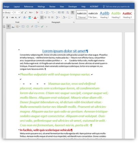138x143 pixels.
Task: Click the Borders icon
Action: tap(69, 17)
